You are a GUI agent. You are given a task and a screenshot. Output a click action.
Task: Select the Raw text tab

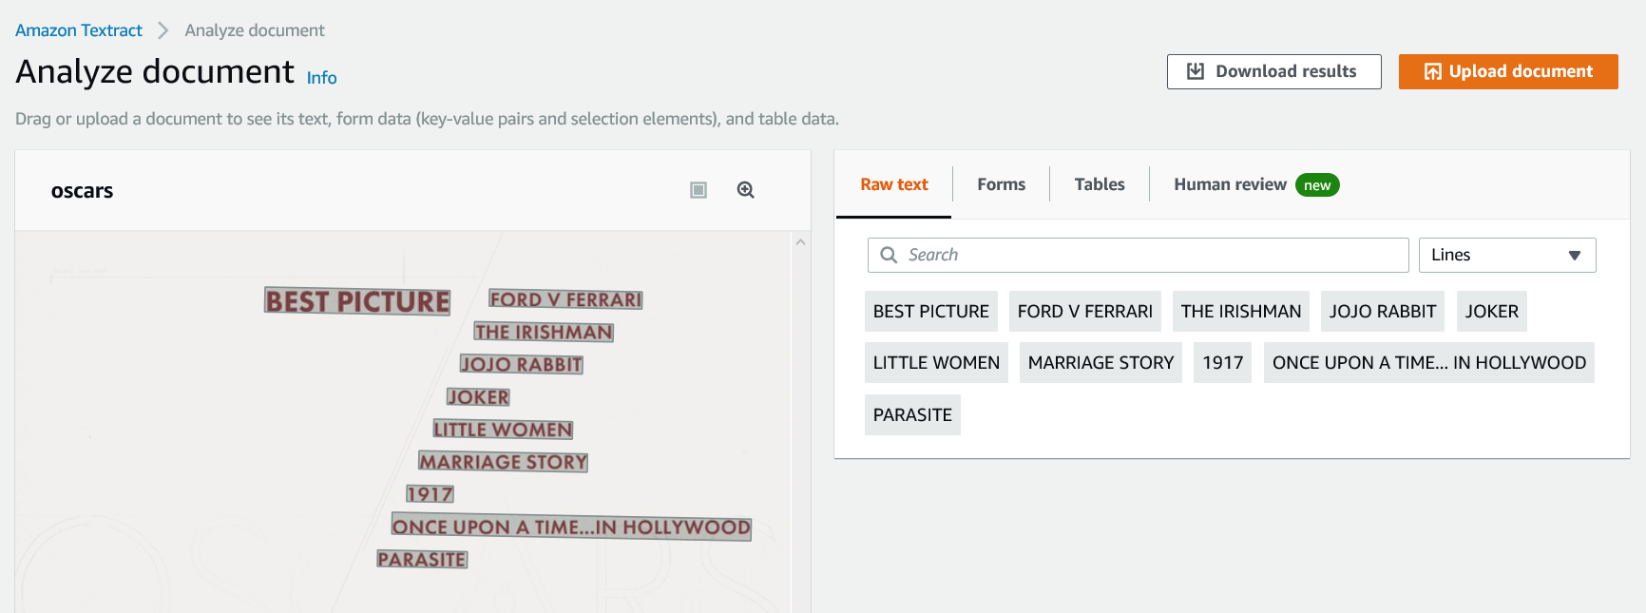coord(894,184)
